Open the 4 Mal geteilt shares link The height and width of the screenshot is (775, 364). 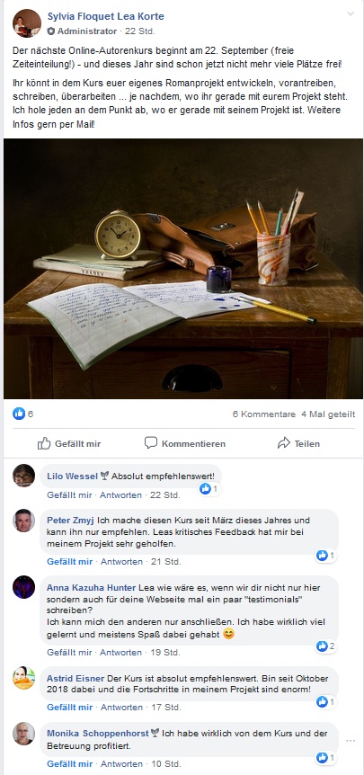pyautogui.click(x=328, y=414)
